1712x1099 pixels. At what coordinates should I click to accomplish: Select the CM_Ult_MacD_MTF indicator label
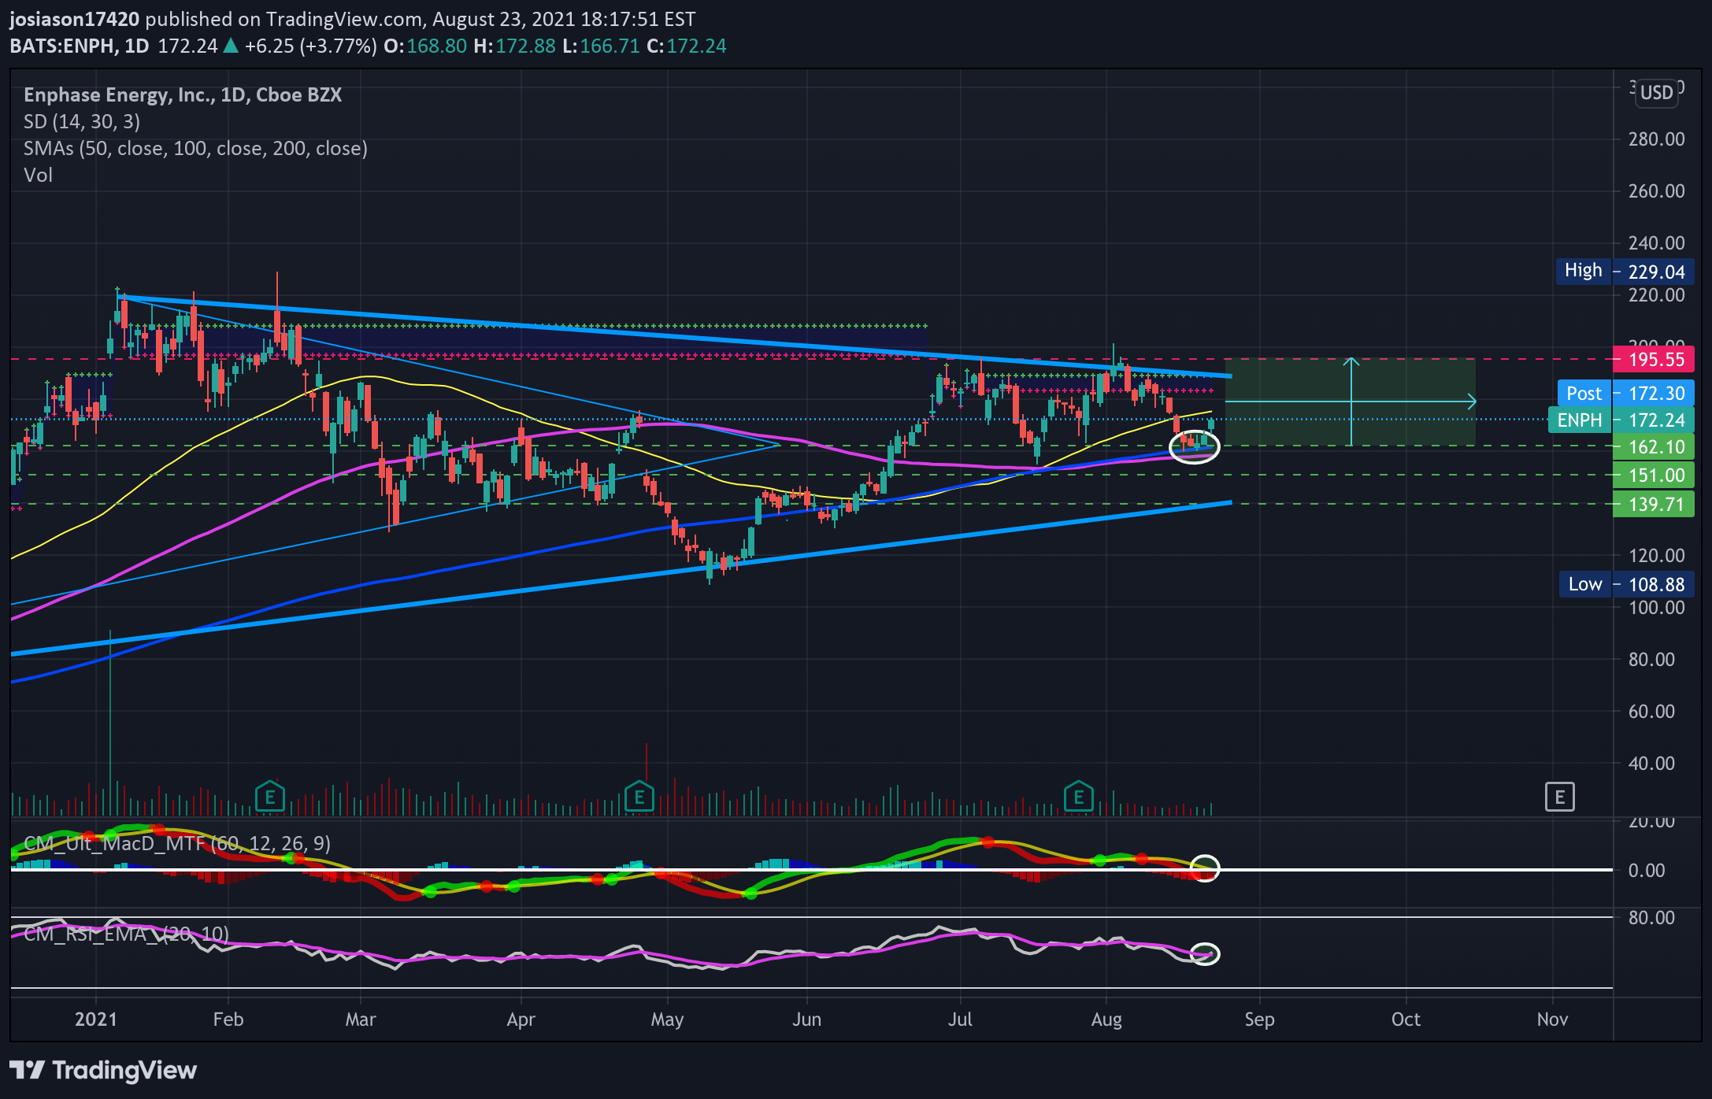pyautogui.click(x=177, y=843)
